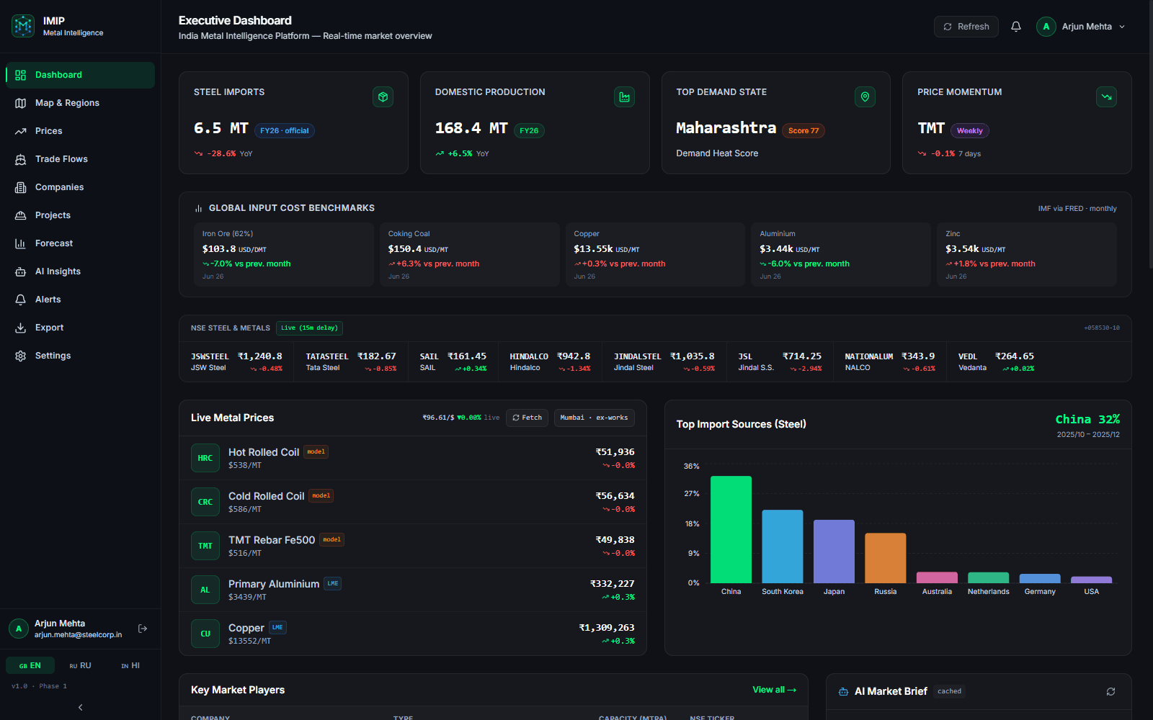Click the purple Japan bar
This screenshot has width=1153, height=720.
click(834, 552)
